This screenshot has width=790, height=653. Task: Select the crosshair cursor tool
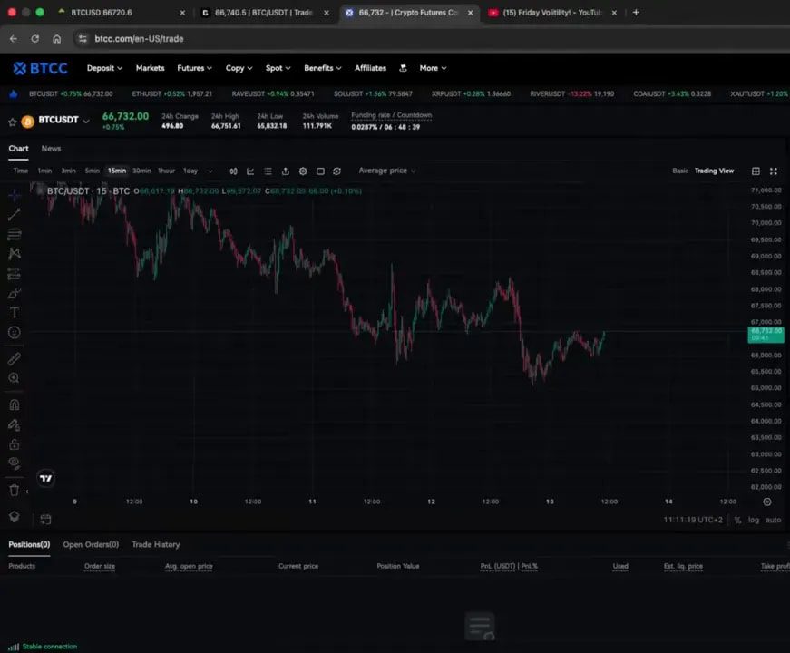(15, 194)
